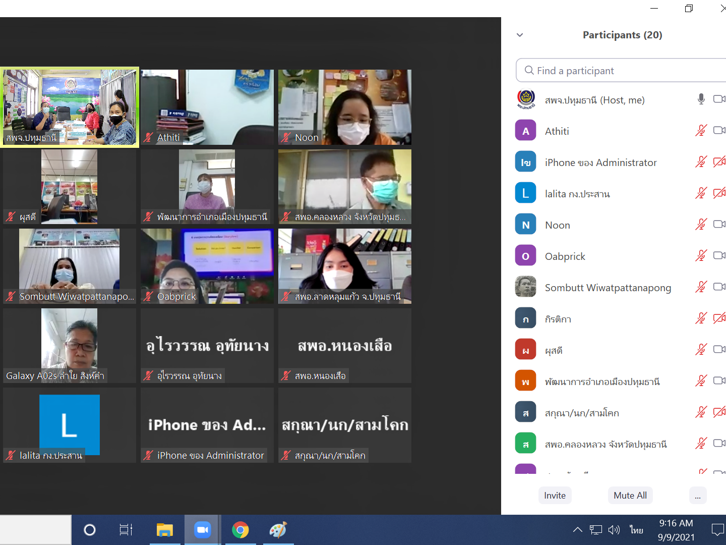
Task: Click the Invite button
Action: click(x=555, y=496)
